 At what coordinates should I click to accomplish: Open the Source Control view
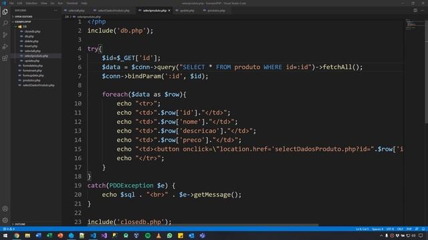coord(5,35)
